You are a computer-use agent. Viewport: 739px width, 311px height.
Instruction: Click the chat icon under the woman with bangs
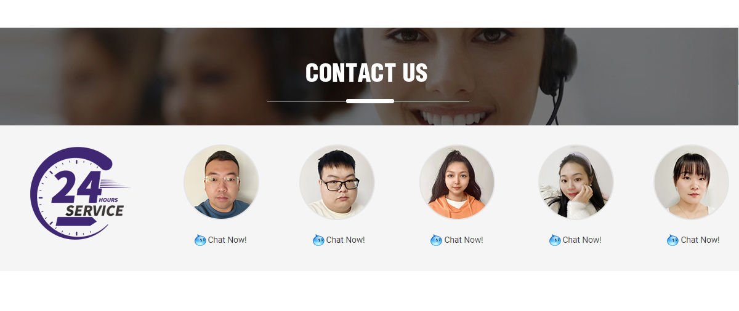click(672, 240)
